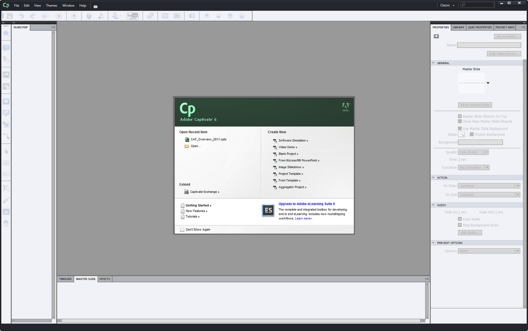Click the Bring Forward layers icon
The image size is (528, 331).
[x=207, y=16]
